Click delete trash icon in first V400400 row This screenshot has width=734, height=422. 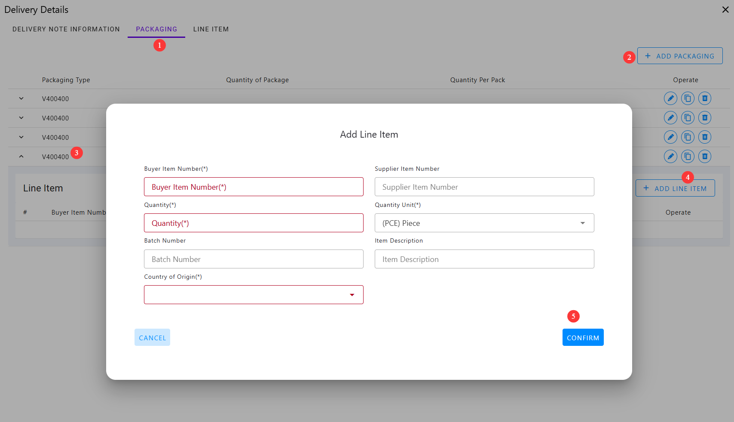point(704,99)
